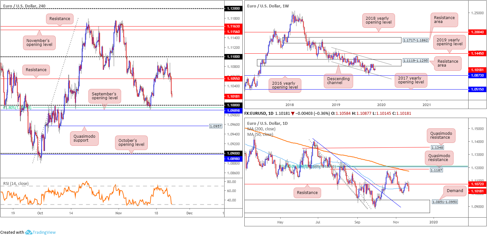Viewport: 488px width, 237px height.
Task: Select the 1.0957 Quasimodo support price label
Action: click(216, 126)
